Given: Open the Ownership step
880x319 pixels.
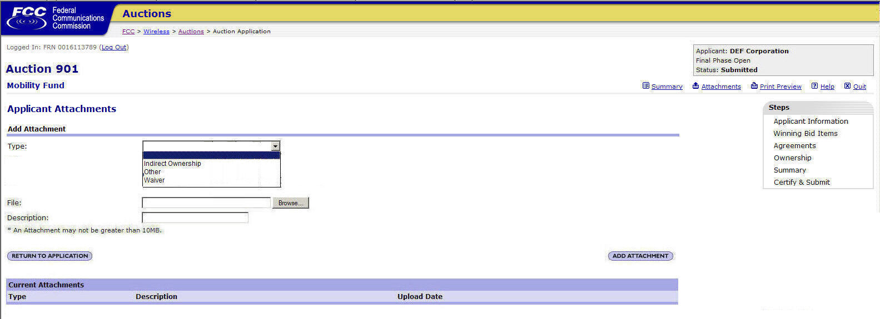Looking at the screenshot, I should tap(792, 158).
